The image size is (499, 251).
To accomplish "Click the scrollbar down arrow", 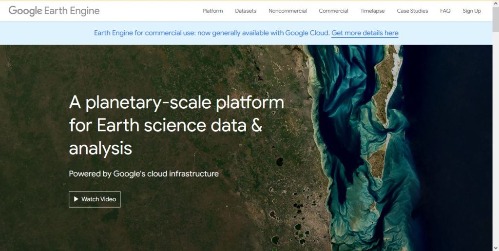I will (x=495, y=247).
